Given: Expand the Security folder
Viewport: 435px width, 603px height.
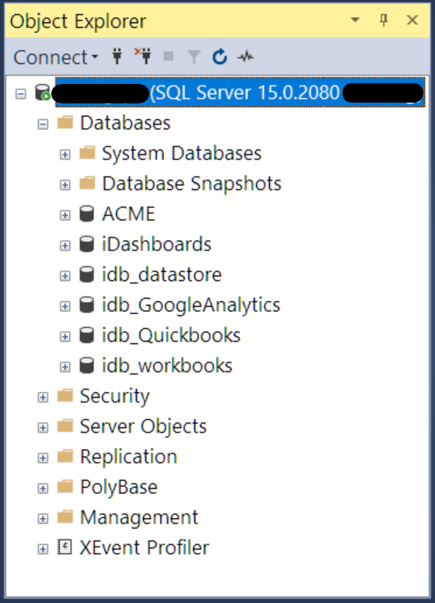Looking at the screenshot, I should tap(43, 398).
